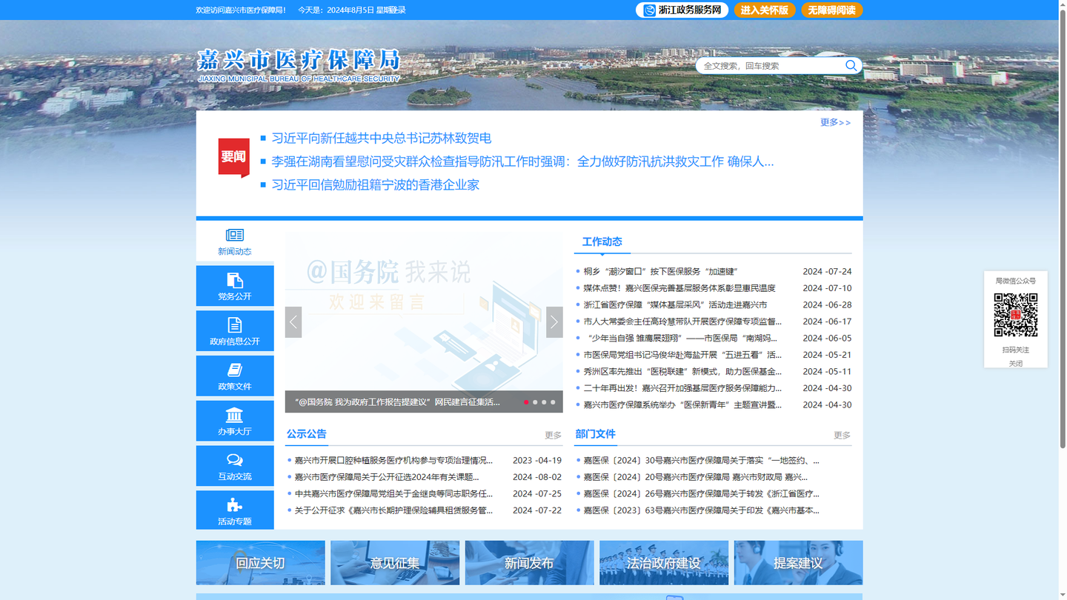
Task: Open news 市人大常委会主任高玲慧带队
Action: point(682,321)
